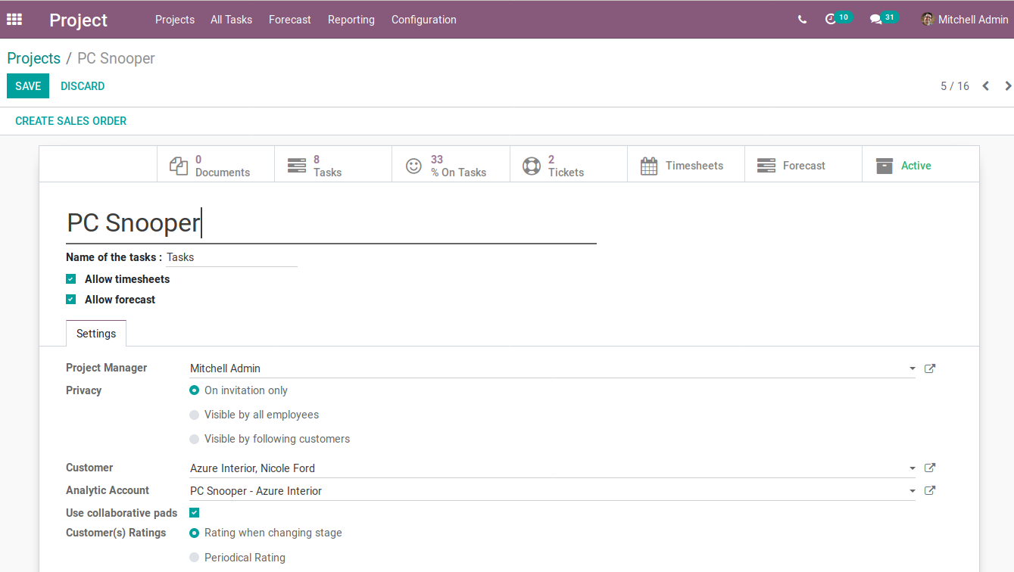
Task: Open Project Manager external link icon
Action: [x=930, y=368]
